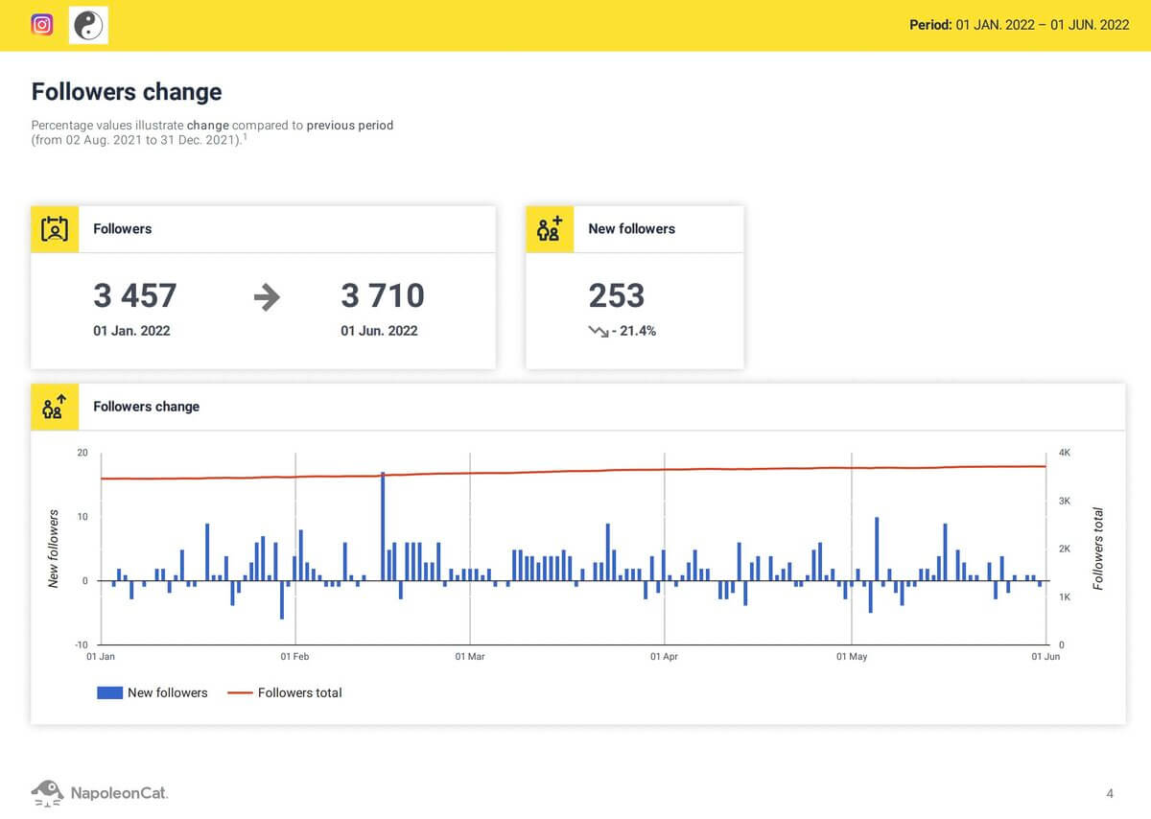1151x819 pixels.
Task: Click the gray arrow between follower counts
Action: [266, 298]
